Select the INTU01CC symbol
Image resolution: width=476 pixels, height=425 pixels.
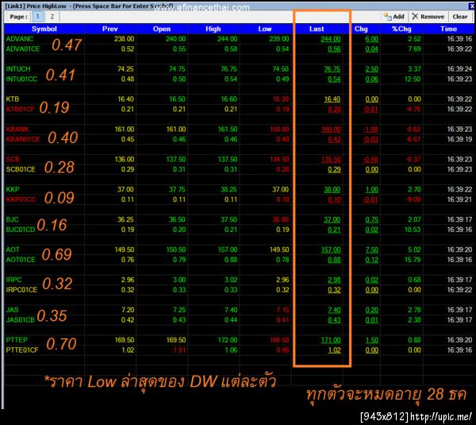coord(21,79)
